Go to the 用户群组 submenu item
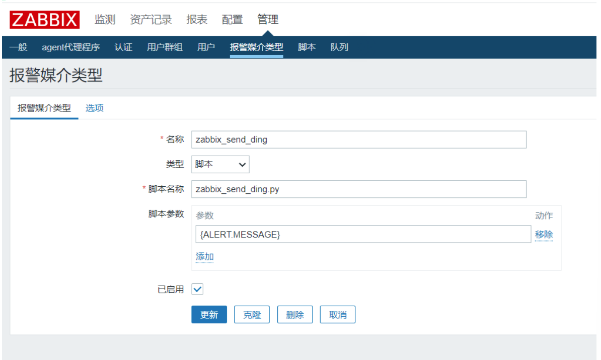This screenshot has width=601, height=360. click(165, 47)
